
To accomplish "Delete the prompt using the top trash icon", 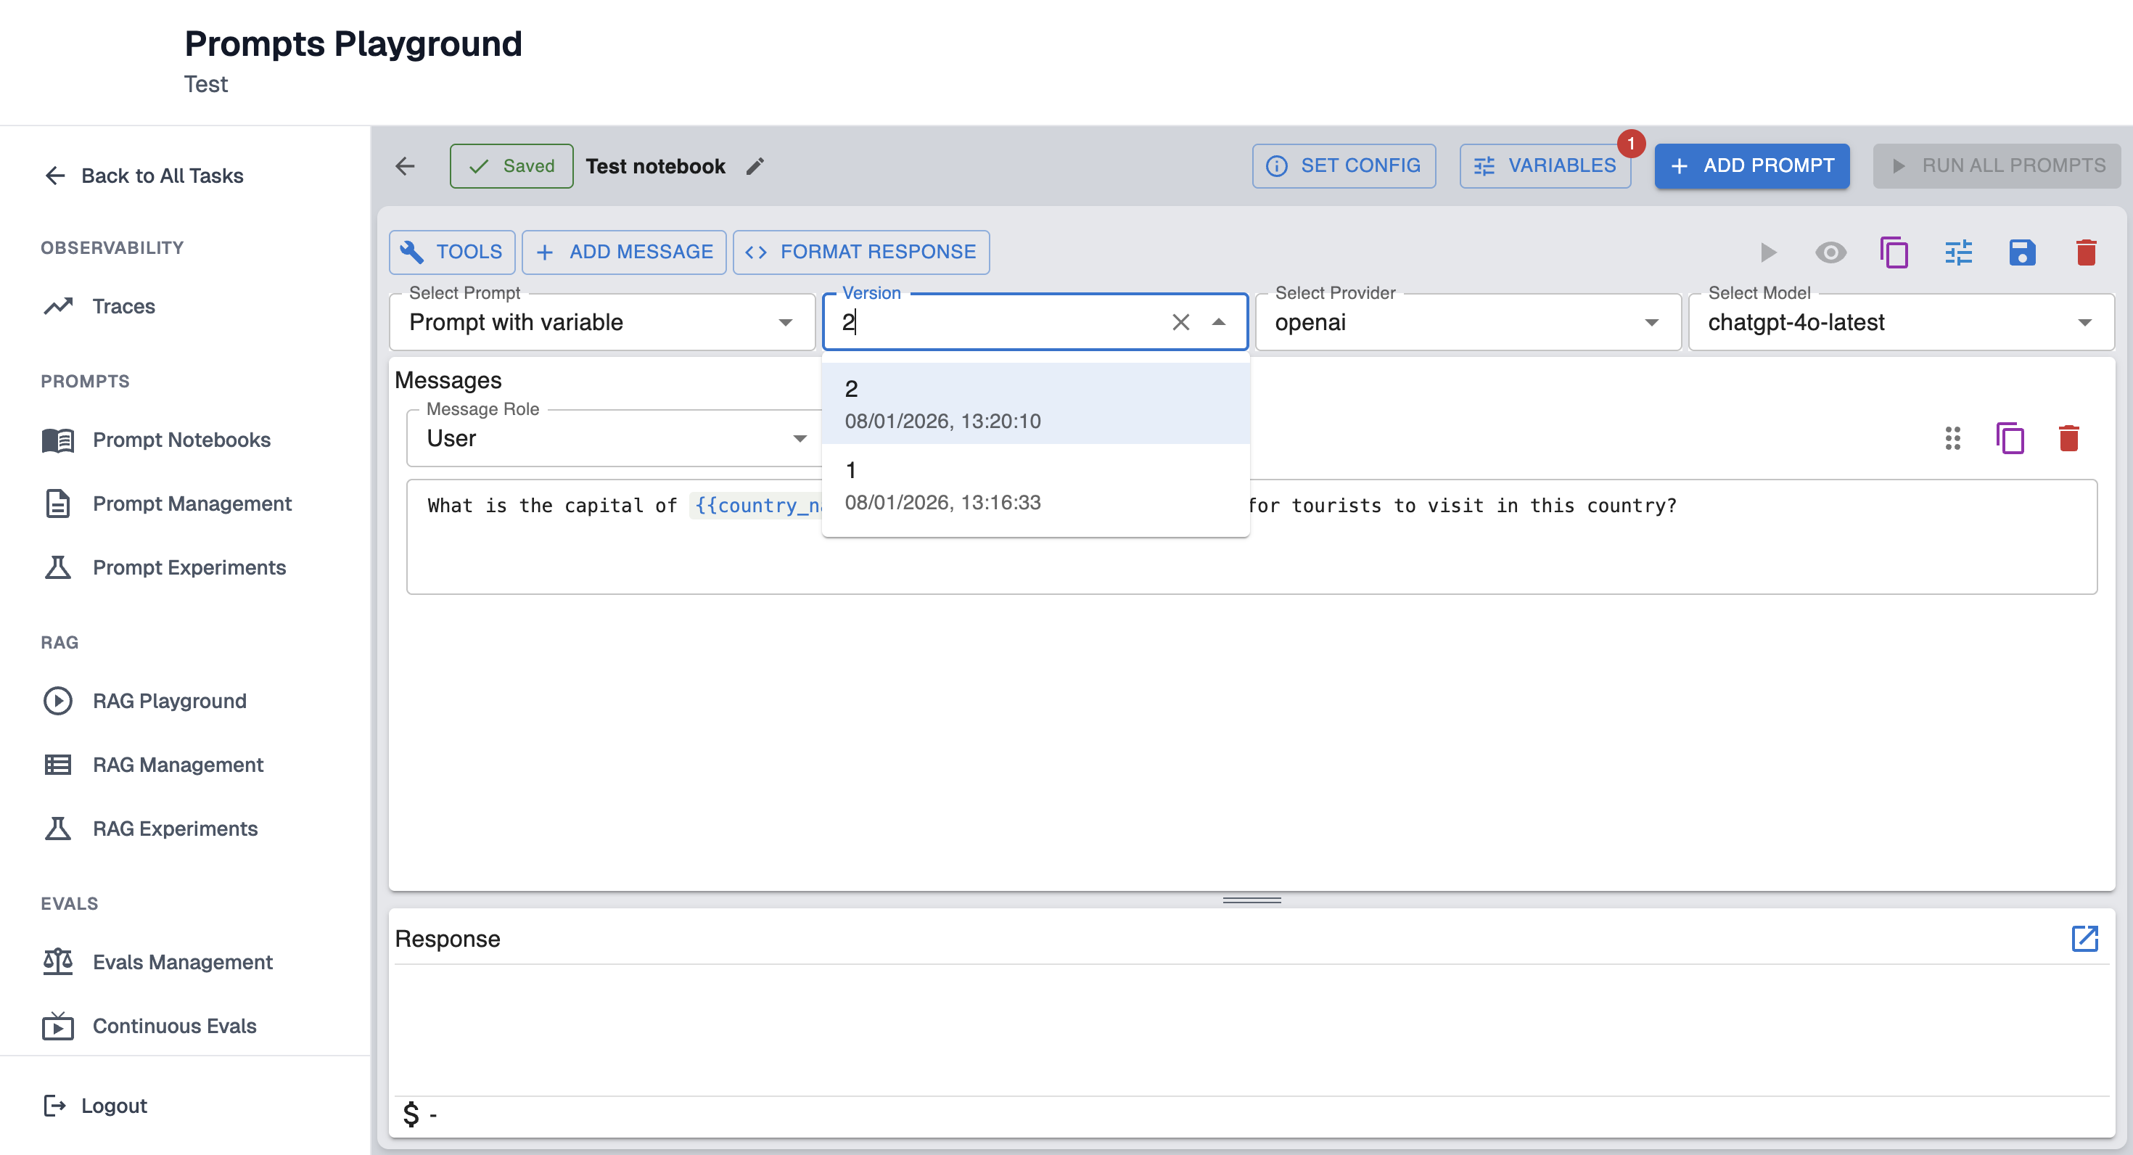I will pyautogui.click(x=2085, y=252).
